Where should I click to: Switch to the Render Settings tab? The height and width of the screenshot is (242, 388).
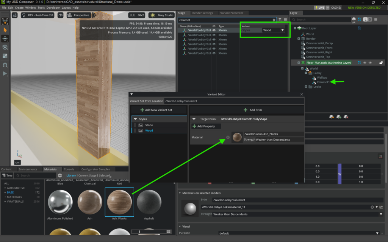point(202,13)
